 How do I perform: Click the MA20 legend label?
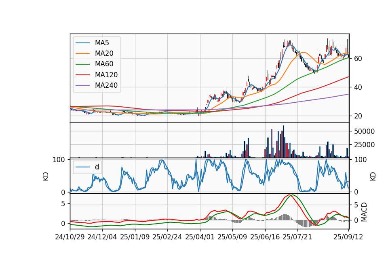(x=104, y=53)
